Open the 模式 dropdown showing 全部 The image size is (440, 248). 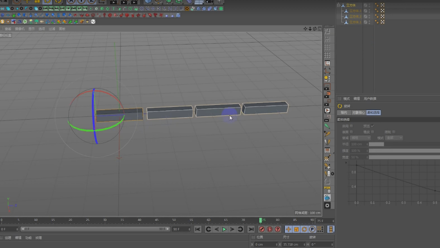pos(394,138)
